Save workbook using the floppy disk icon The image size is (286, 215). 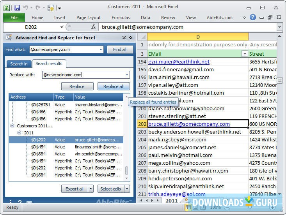click(x=17, y=8)
